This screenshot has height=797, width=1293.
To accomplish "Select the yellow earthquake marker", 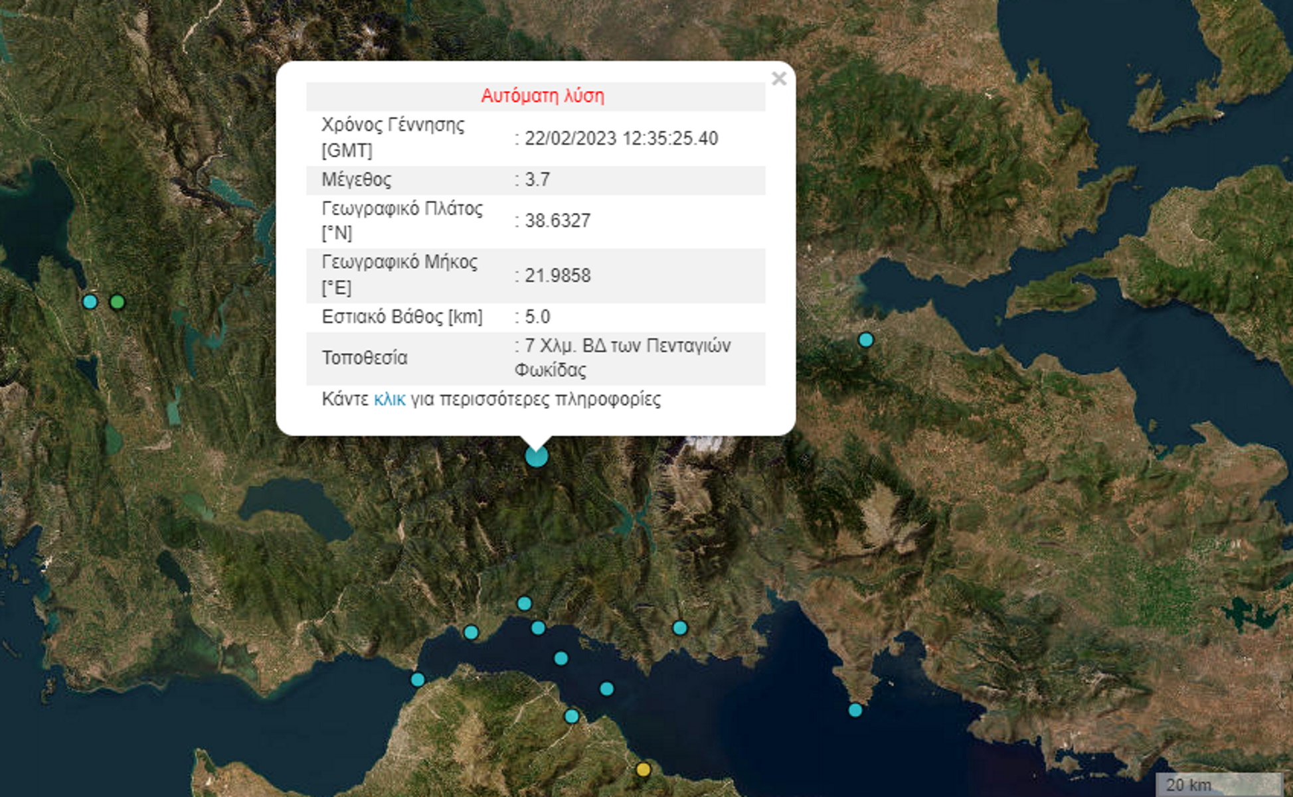I will (x=643, y=770).
